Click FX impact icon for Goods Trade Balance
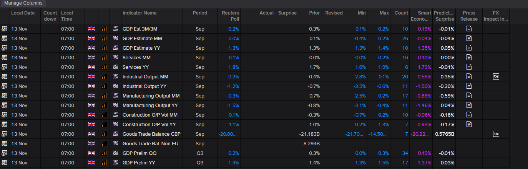528x169 pixels. [496, 134]
